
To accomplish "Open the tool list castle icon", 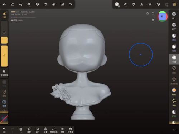I will point(175,4).
